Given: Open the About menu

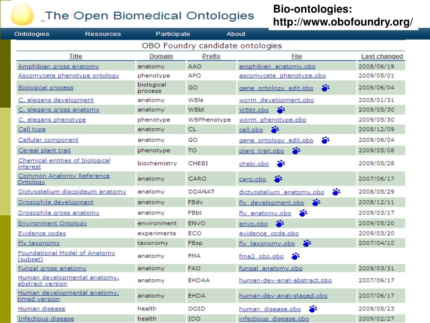Looking at the screenshot, I should 236,34.
